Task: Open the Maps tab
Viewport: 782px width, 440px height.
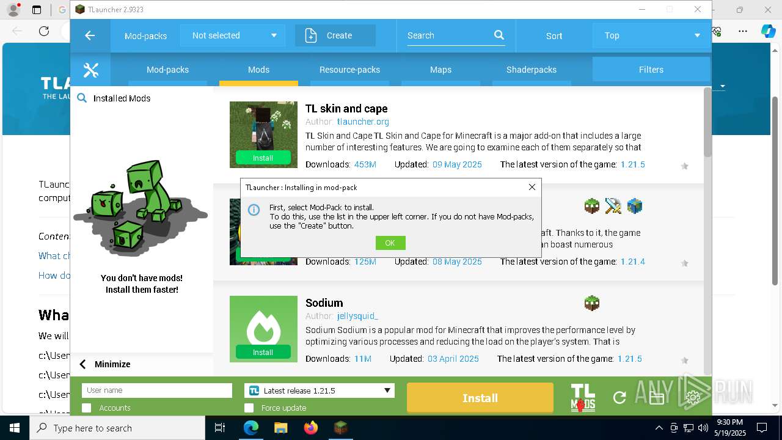Action: click(440, 70)
